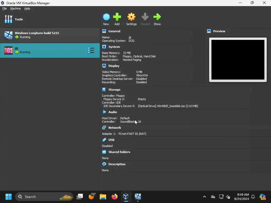Open the notifications bell
The image size is (271, 203).
pos(253,197)
